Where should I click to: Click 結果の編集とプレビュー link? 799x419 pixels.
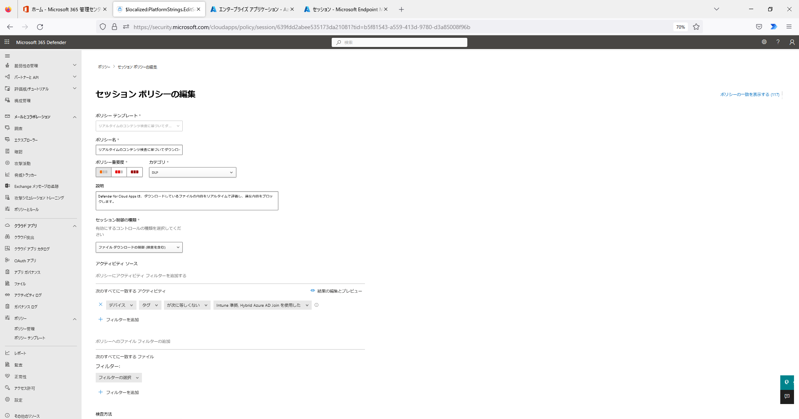tap(336, 291)
